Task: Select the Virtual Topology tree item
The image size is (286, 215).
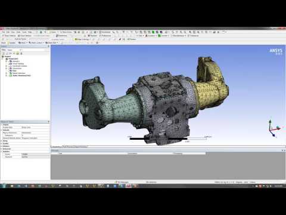Action: [18, 64]
